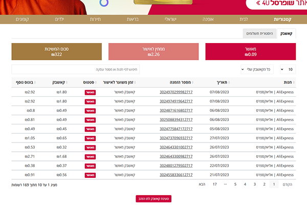
Task: Focus the store or transaction search field
Action: coord(75,69)
